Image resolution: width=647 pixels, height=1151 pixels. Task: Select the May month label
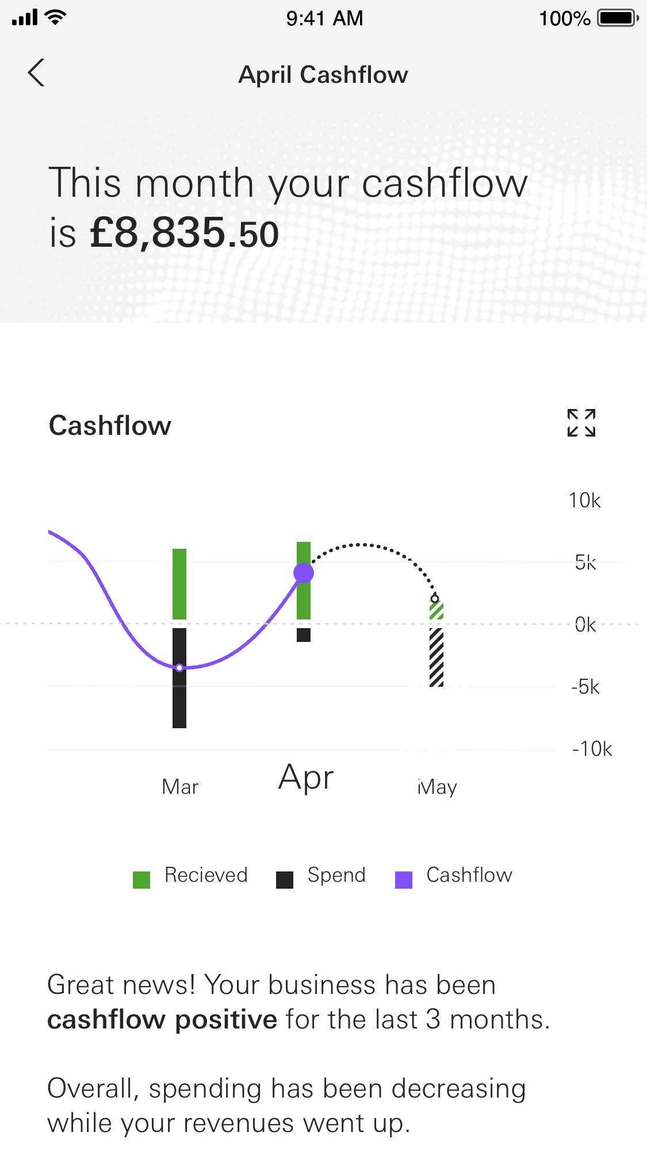[437, 786]
